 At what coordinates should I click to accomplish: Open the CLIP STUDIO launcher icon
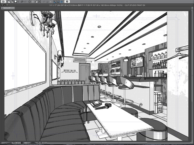pos(3,2)
